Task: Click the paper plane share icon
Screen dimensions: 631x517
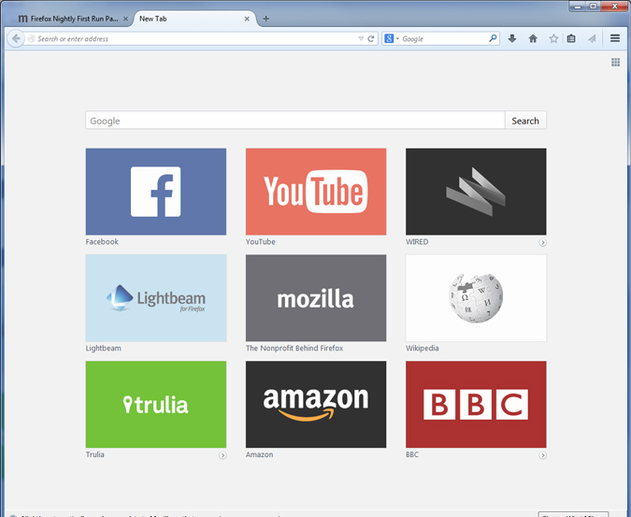Action: coord(592,39)
